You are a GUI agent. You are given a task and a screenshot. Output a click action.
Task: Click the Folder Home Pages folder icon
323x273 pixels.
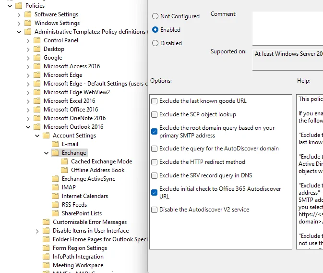(x=46, y=239)
